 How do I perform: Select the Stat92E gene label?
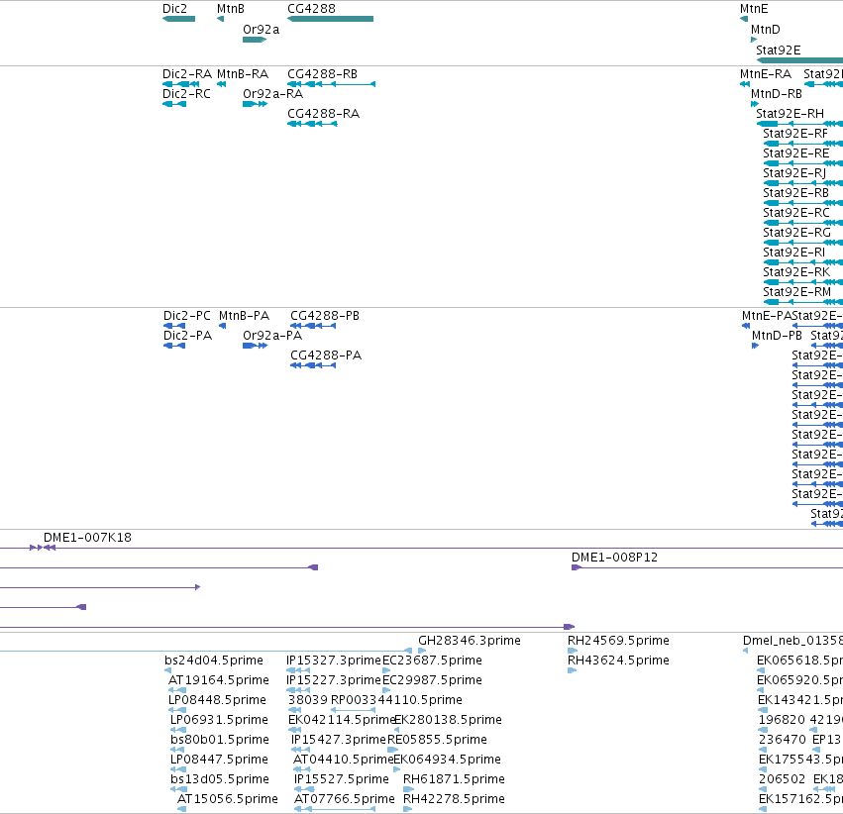779,51
